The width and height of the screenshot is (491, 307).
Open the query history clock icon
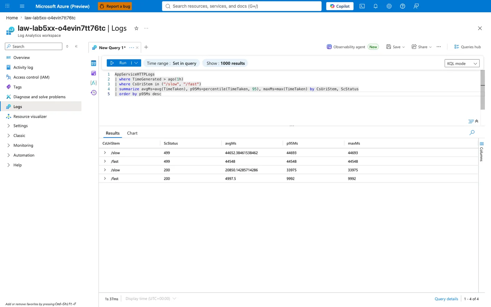pyautogui.click(x=93, y=92)
